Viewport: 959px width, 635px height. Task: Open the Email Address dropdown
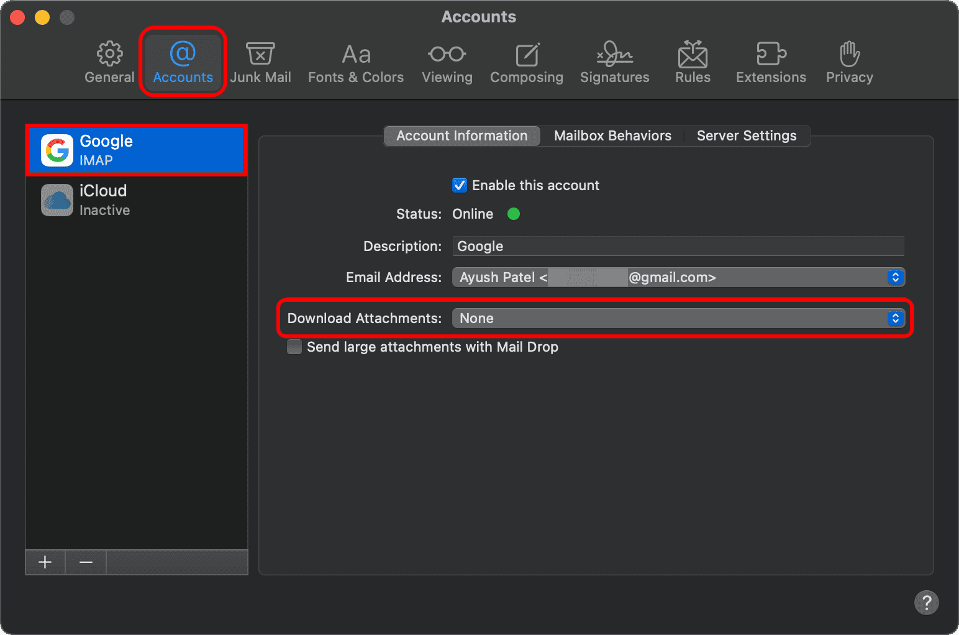(678, 277)
